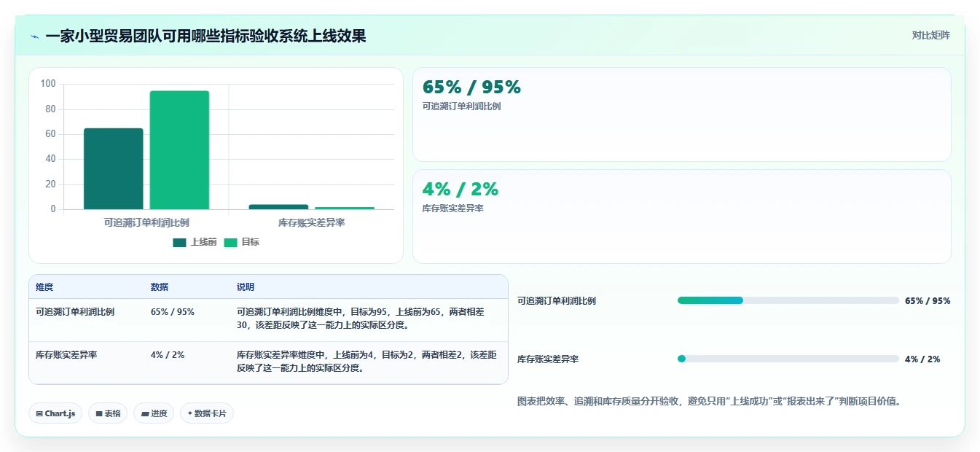The image size is (980, 452).
Task: Toggle the 目标 legend swatch
Action: (x=230, y=242)
